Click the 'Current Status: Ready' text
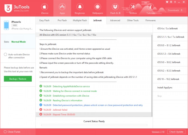Viewport: 188px width, 135px height. (94, 121)
